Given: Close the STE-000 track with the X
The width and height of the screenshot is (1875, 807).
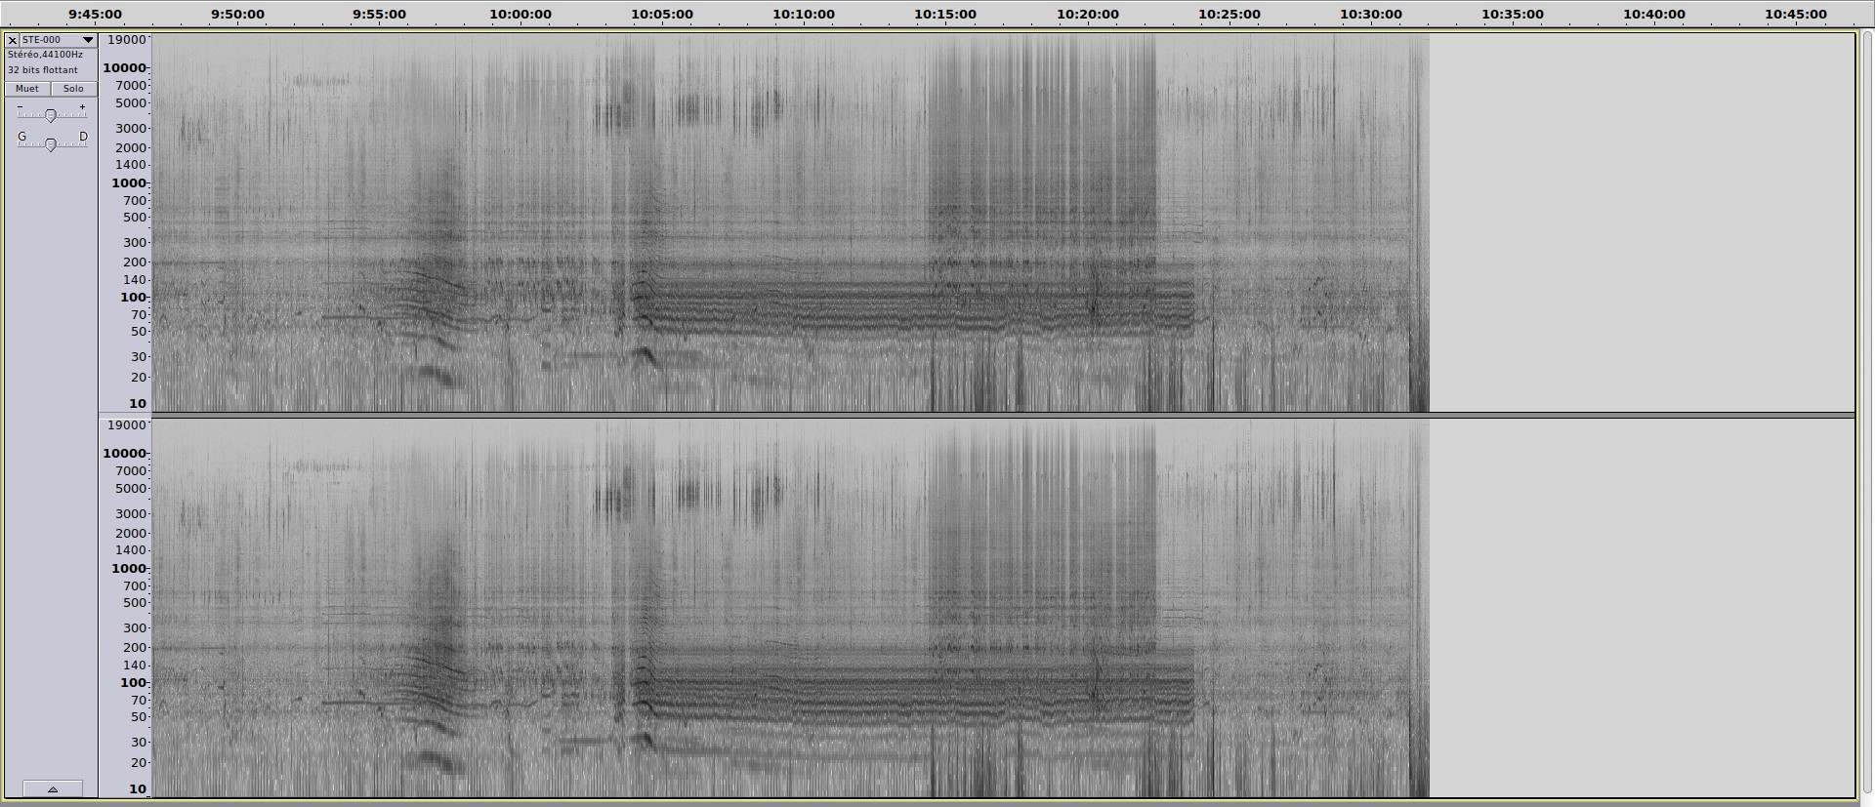Looking at the screenshot, I should click(12, 40).
